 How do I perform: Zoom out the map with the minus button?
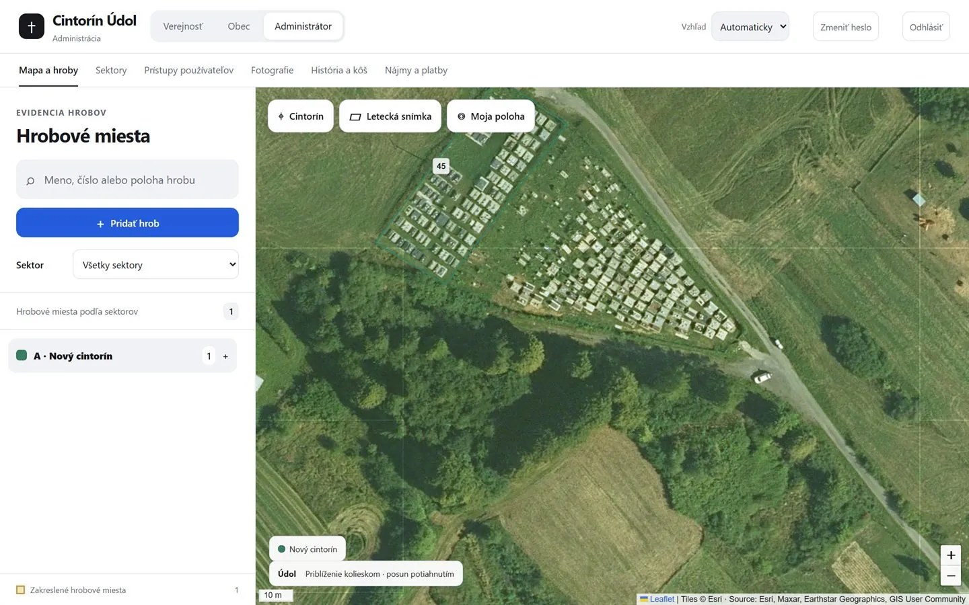[x=951, y=575]
